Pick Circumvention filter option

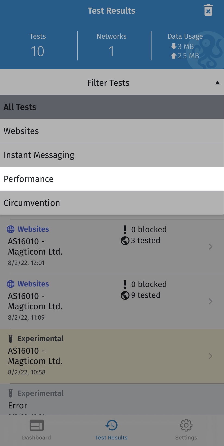coord(112,203)
